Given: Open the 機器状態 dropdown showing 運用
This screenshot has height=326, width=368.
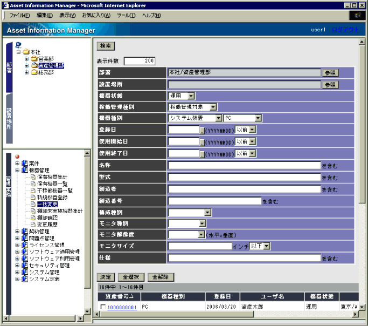Looking at the screenshot, I should point(191,96).
